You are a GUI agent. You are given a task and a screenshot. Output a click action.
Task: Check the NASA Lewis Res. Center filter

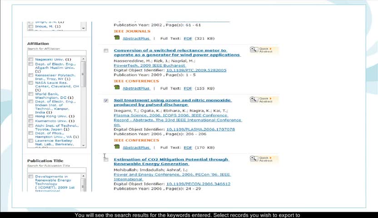[31, 83]
